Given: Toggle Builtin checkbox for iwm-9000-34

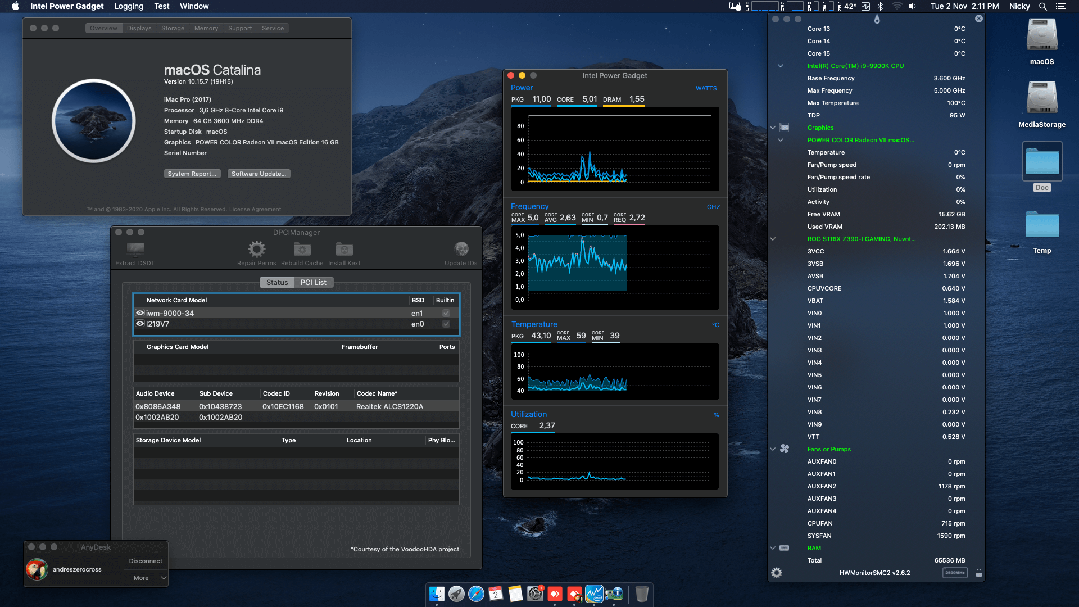Looking at the screenshot, I should (446, 313).
